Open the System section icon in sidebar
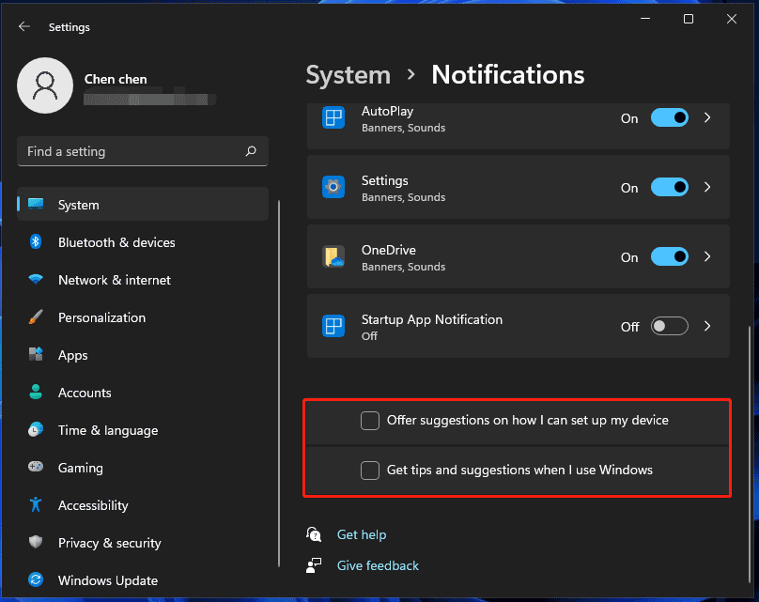The width and height of the screenshot is (759, 602). pos(36,205)
